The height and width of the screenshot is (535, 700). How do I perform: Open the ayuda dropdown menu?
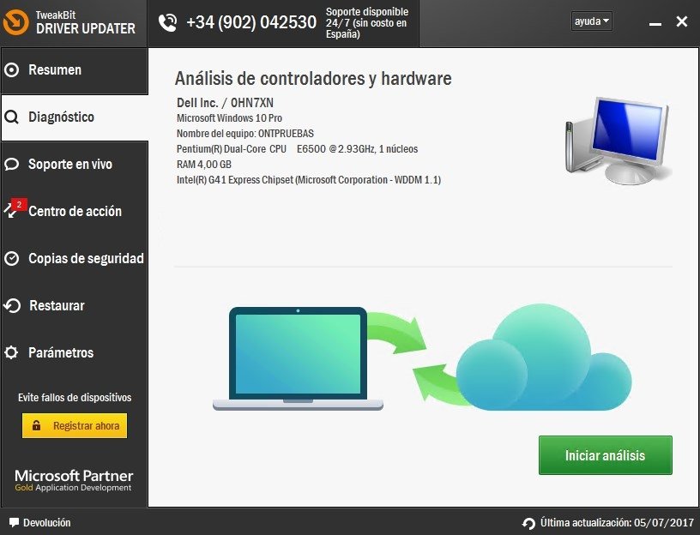tap(592, 21)
